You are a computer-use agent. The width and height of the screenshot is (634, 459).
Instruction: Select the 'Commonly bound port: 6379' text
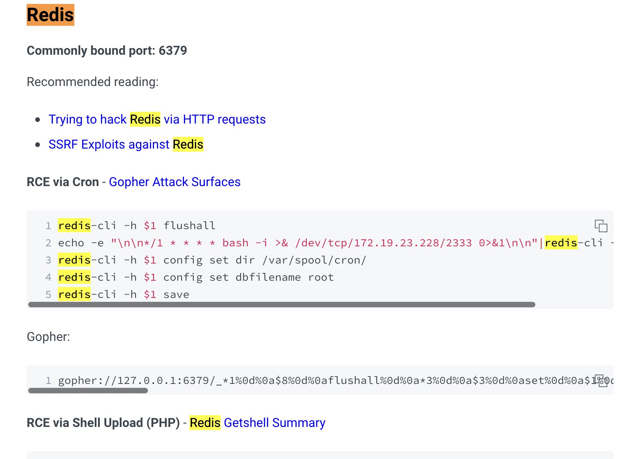tap(107, 50)
